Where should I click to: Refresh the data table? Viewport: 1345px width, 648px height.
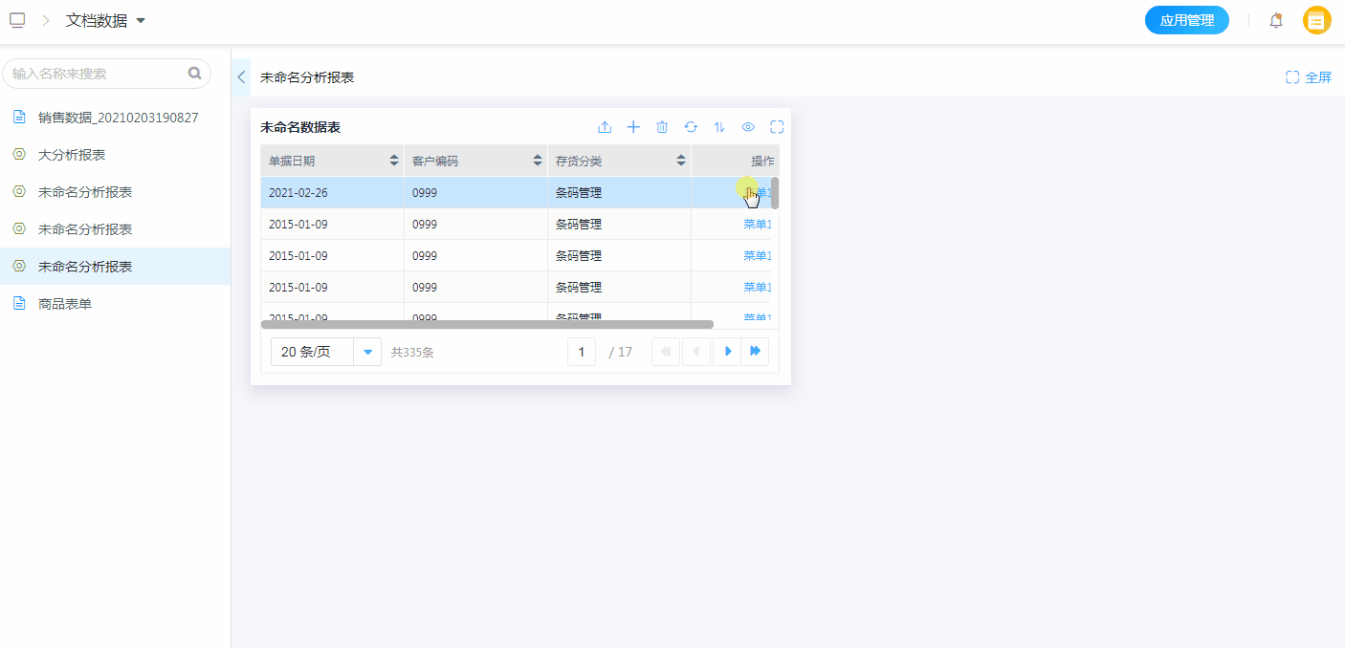click(x=691, y=127)
